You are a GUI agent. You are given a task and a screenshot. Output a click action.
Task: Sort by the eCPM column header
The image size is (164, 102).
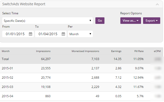click(x=157, y=51)
